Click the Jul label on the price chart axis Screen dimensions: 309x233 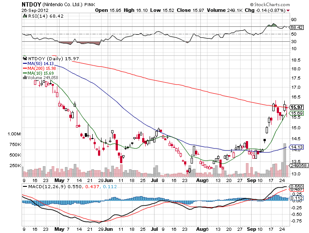tap(154, 180)
